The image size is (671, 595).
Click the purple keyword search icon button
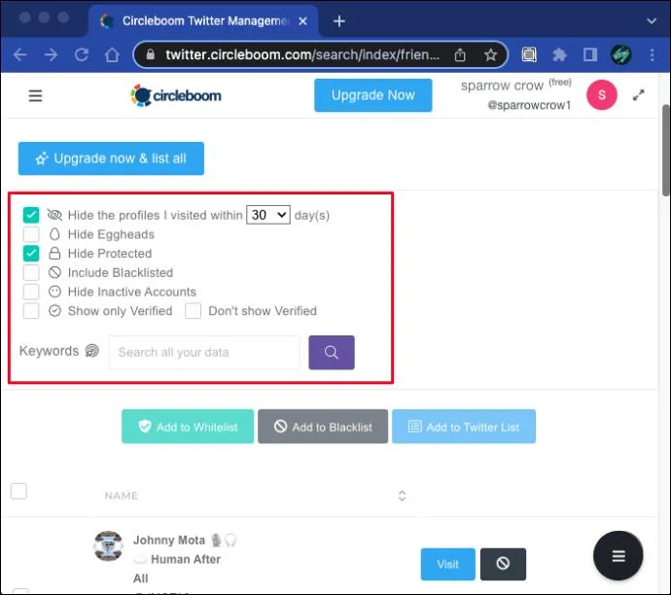coord(332,353)
